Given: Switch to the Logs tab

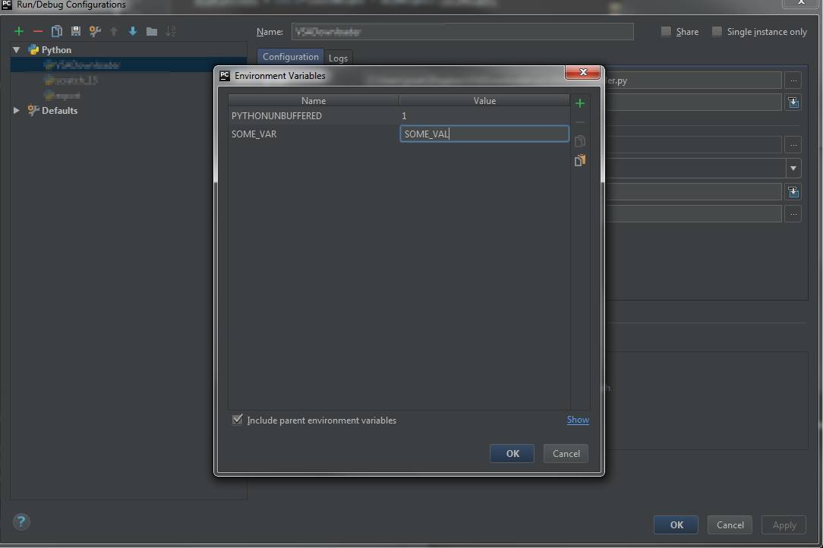Looking at the screenshot, I should 338,58.
